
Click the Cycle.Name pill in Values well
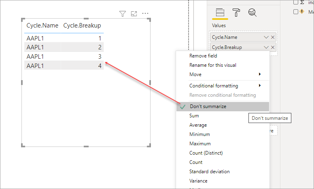point(243,37)
